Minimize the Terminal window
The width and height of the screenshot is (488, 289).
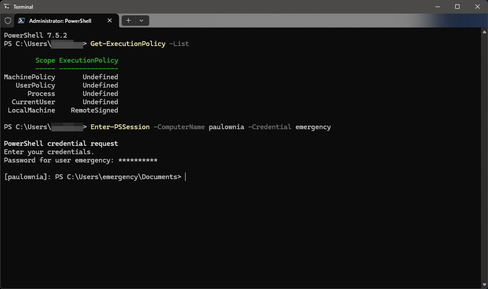point(438,7)
